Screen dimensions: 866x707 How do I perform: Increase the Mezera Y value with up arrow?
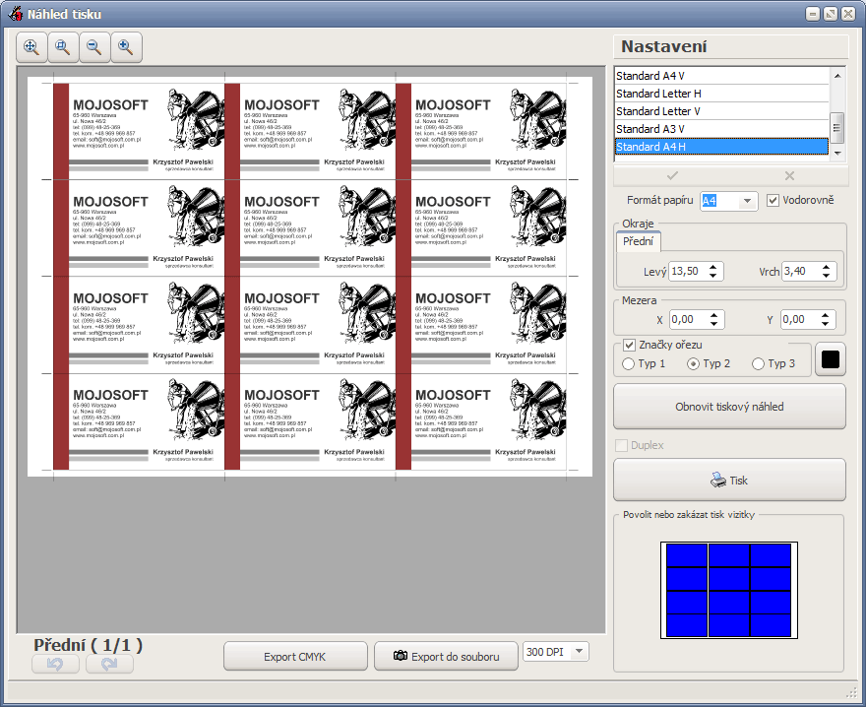tap(825, 315)
